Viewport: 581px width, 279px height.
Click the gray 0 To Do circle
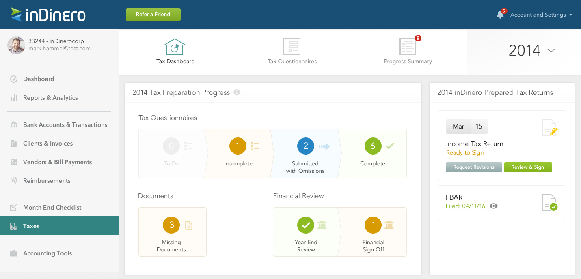[x=171, y=146]
